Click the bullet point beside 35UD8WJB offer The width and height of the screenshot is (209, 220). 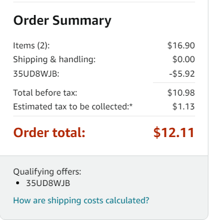18,183
